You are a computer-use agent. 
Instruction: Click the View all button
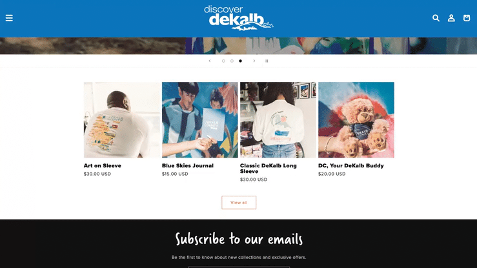pos(239,202)
